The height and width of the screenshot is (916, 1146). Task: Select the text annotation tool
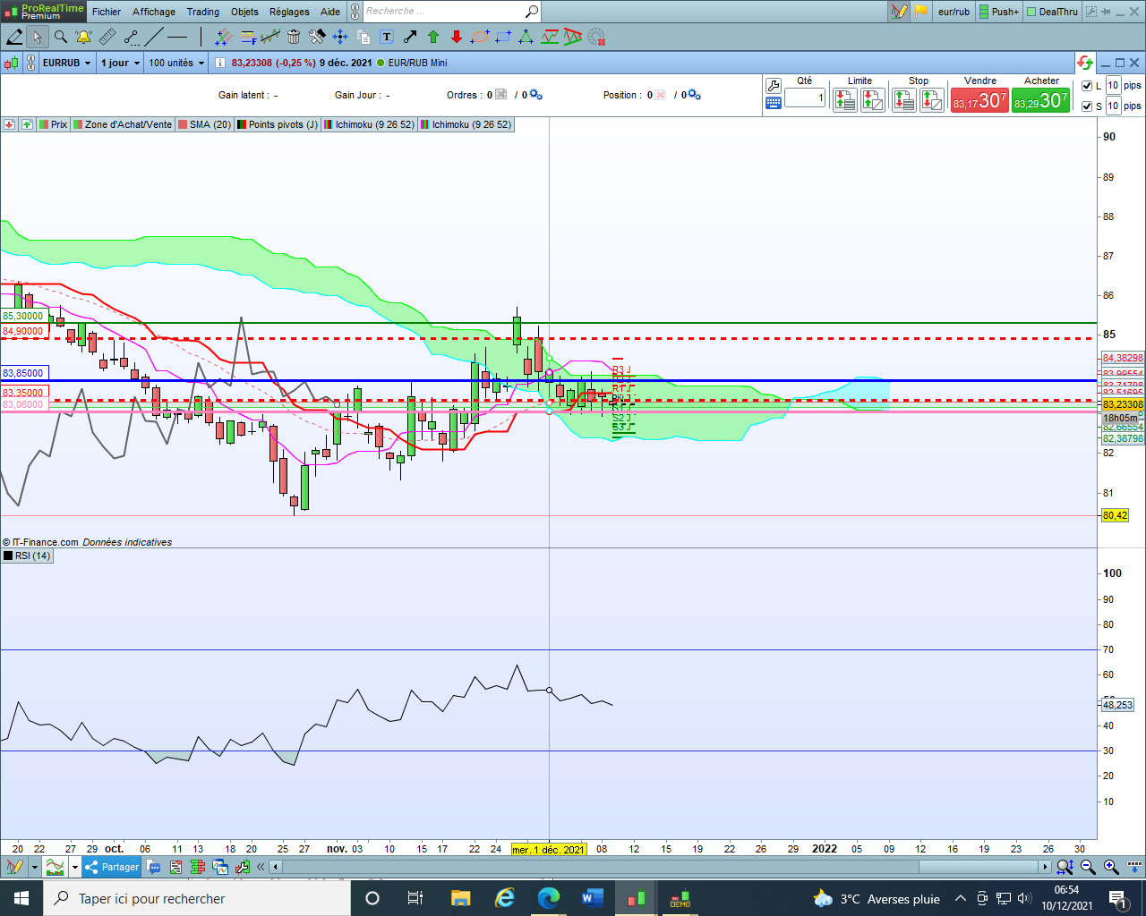387,37
